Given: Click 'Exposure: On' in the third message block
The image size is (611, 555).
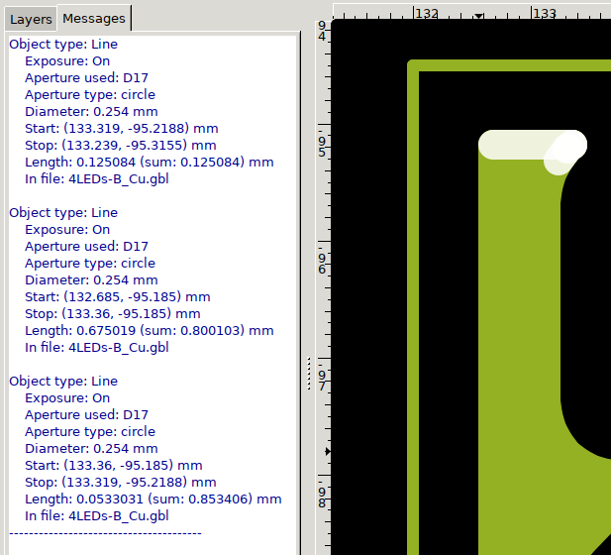Looking at the screenshot, I should (x=67, y=397).
